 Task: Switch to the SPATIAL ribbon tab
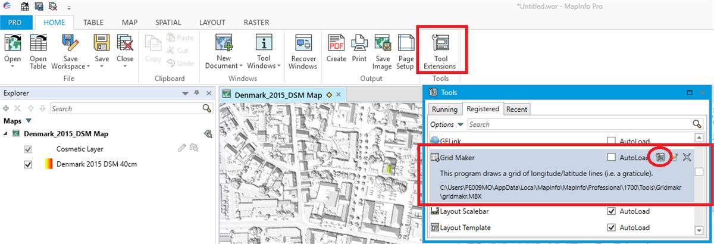(x=168, y=23)
